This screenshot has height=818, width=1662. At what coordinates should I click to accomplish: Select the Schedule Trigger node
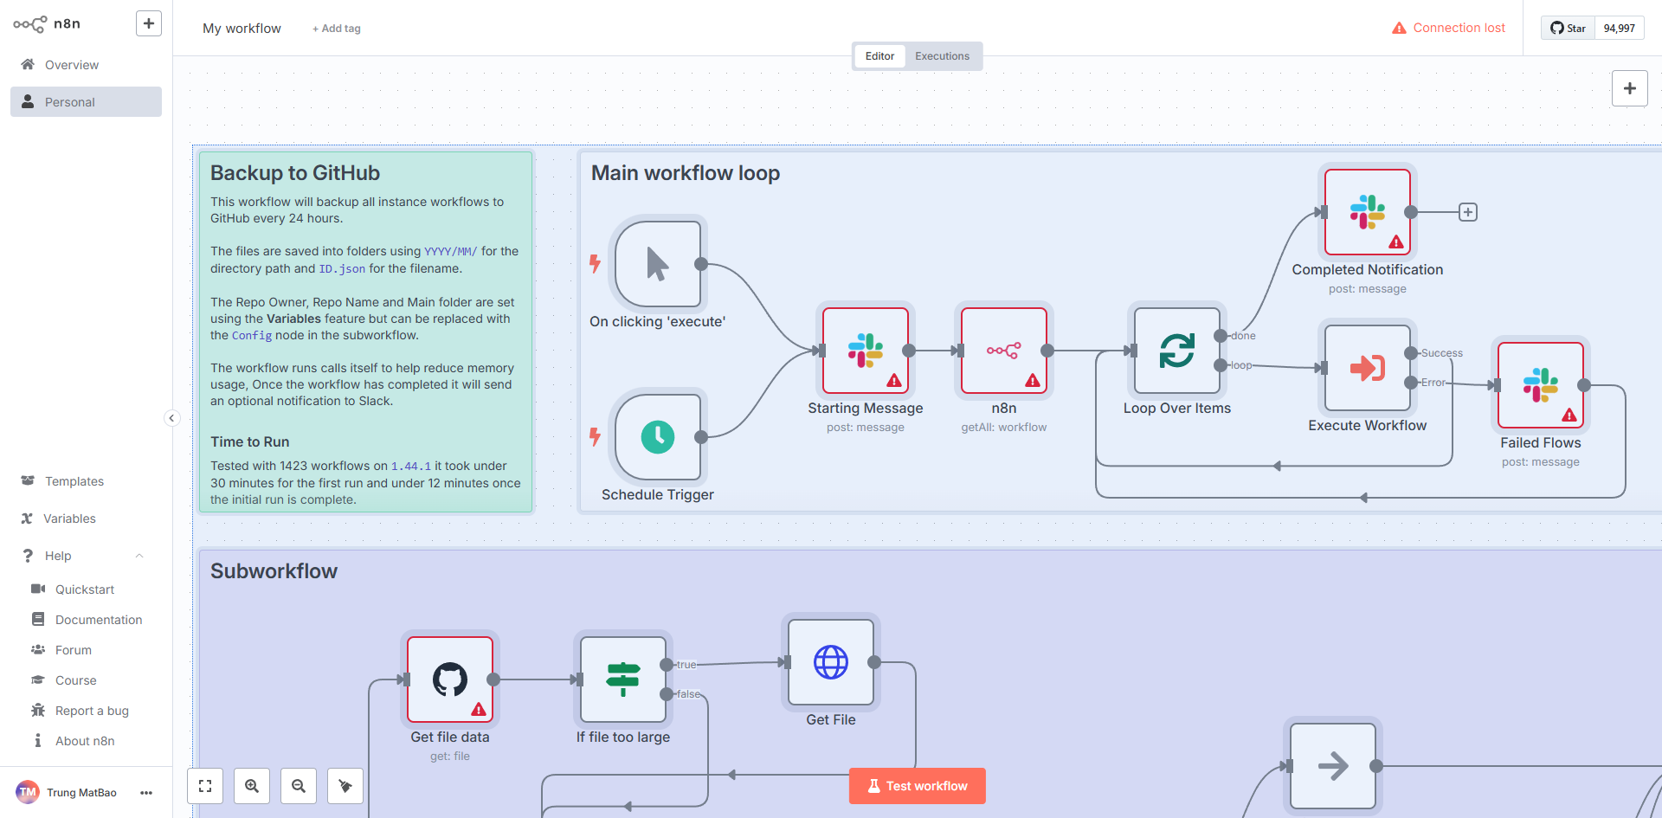[658, 437]
